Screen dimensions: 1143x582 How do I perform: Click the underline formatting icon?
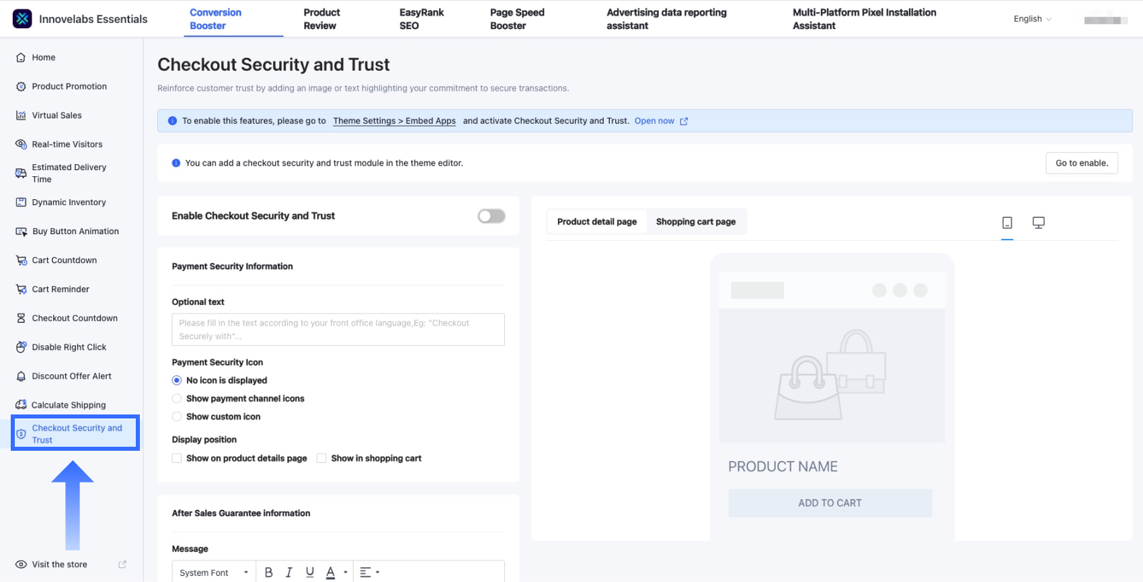[310, 573]
